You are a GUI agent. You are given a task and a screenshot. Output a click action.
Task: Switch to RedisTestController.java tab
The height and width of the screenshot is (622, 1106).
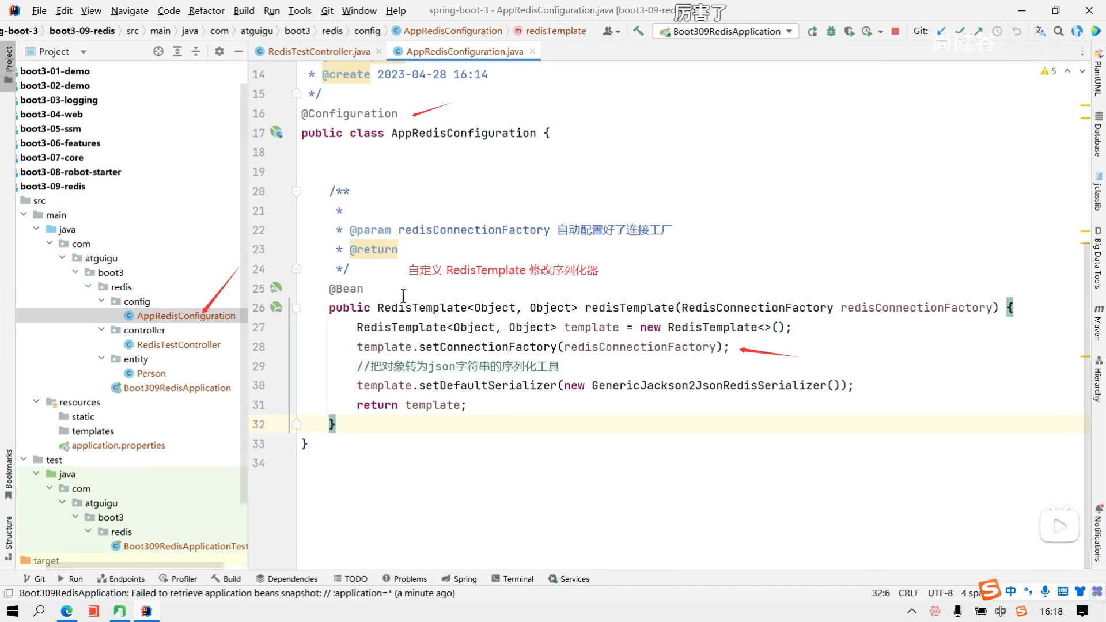pos(319,51)
